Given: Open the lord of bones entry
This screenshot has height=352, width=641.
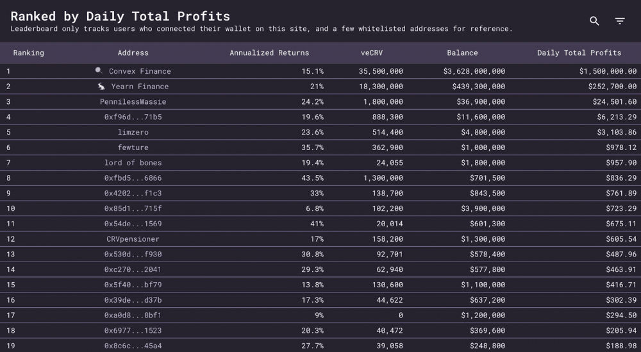Looking at the screenshot, I should 133,163.
